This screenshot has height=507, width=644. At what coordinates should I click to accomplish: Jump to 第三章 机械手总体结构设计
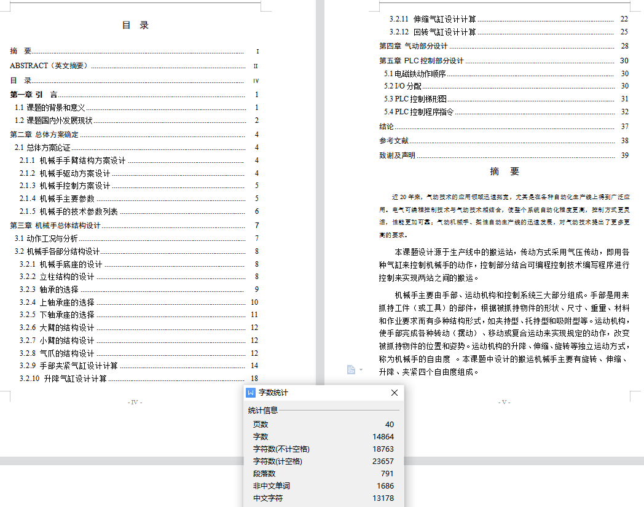(55, 226)
